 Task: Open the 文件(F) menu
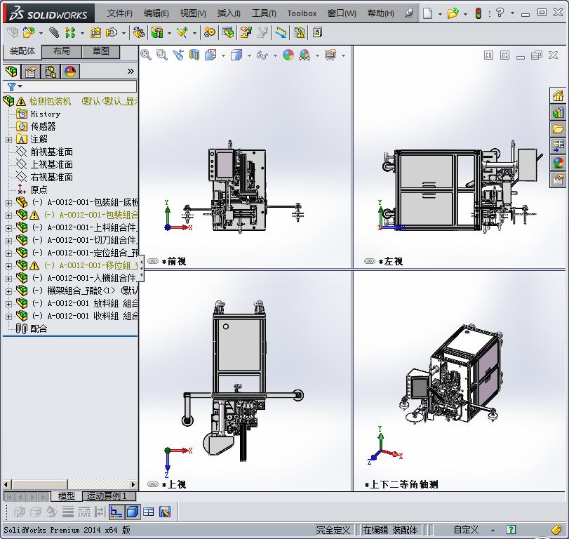tap(120, 13)
